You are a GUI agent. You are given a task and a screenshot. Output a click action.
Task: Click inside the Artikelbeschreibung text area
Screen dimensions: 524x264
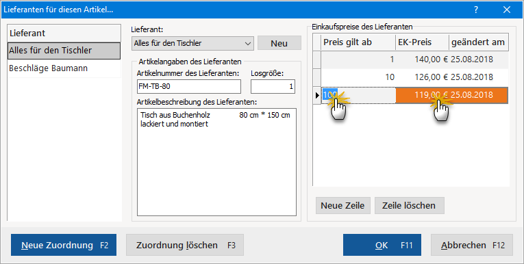click(x=216, y=162)
